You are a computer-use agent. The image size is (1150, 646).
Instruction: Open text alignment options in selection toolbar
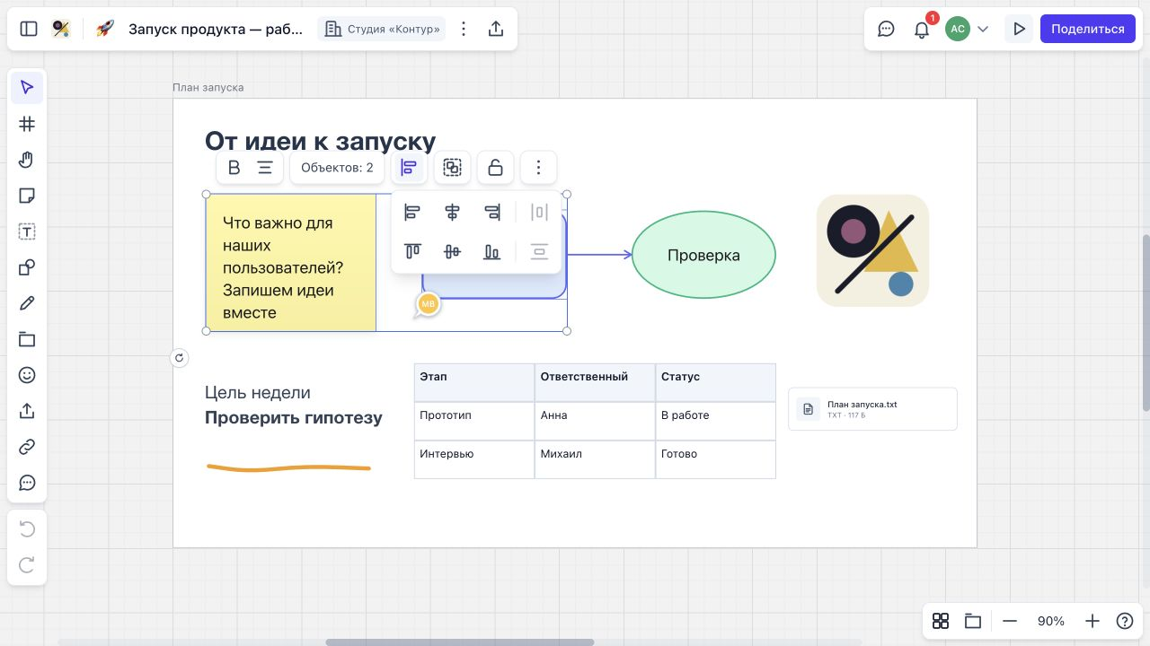tap(265, 168)
